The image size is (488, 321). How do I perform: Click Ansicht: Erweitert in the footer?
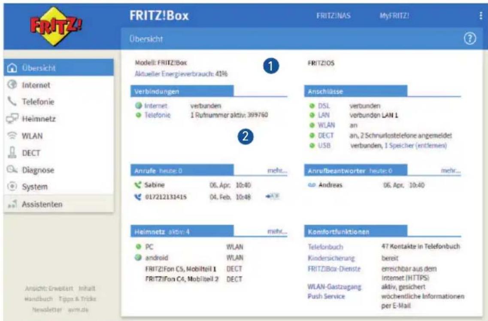49,288
